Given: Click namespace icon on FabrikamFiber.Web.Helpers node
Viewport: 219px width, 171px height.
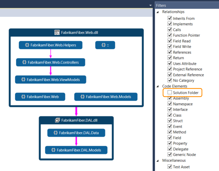Looking at the screenshot, I should click(x=27, y=45).
